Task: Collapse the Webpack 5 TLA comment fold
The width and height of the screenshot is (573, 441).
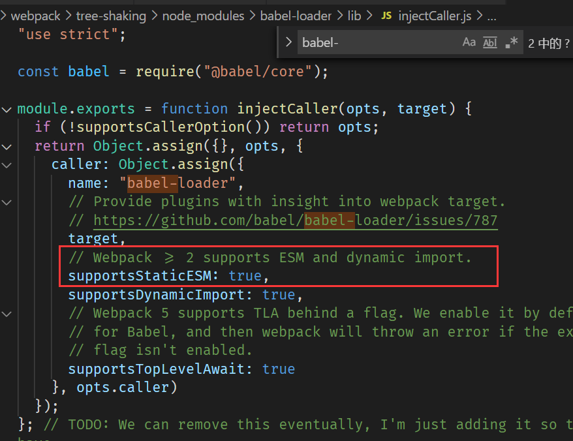Action: pos(7,314)
